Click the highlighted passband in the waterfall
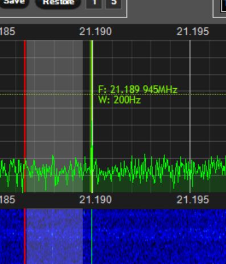226x264 pixels. tap(55, 236)
